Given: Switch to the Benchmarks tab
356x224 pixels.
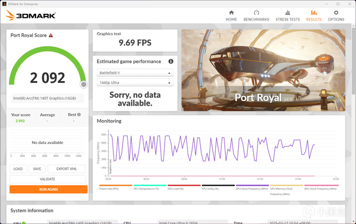Looking at the screenshot, I should coord(256,16).
